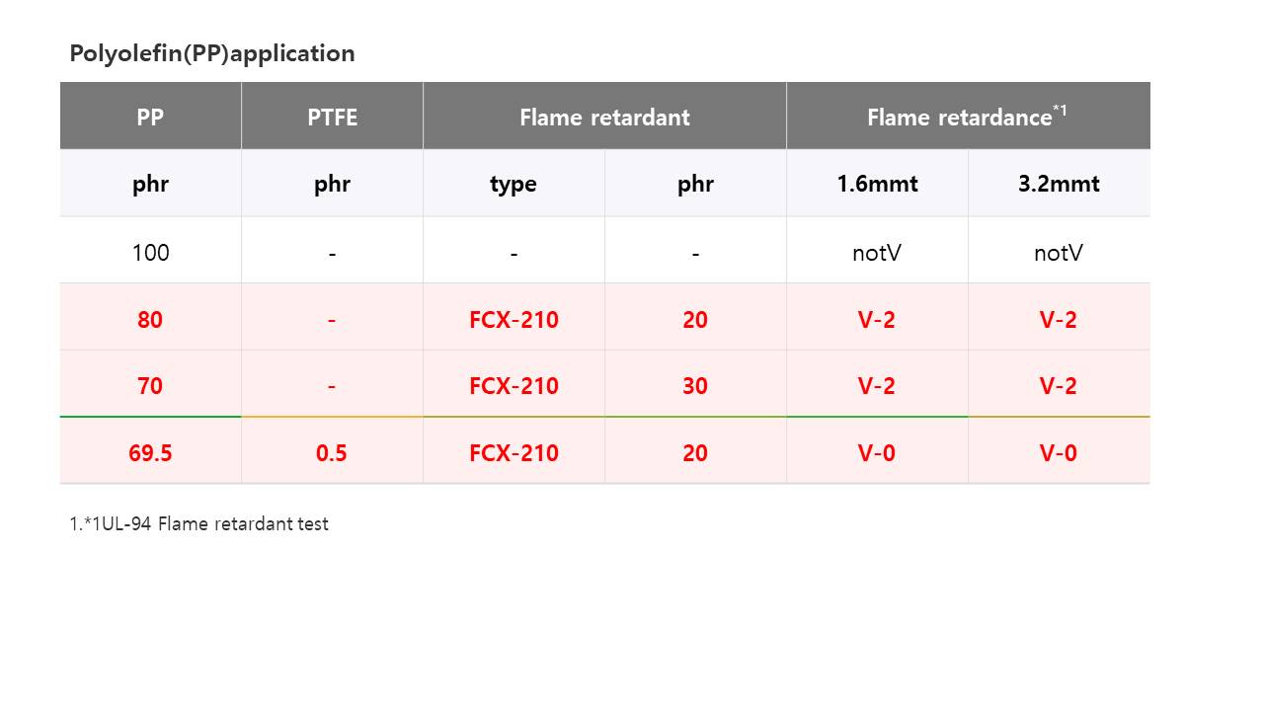Click the type subheader cell
This screenshot has height=711, width=1264.
(513, 184)
